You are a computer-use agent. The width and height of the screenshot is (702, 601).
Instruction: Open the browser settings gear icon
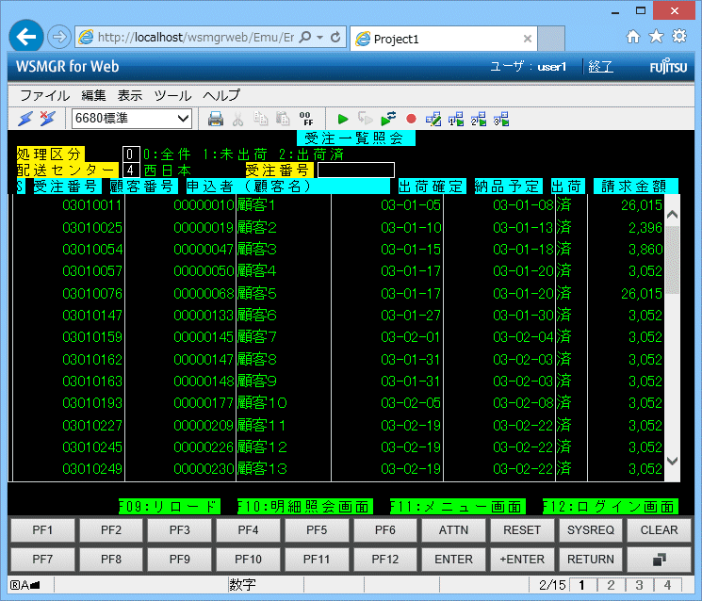[x=679, y=36]
